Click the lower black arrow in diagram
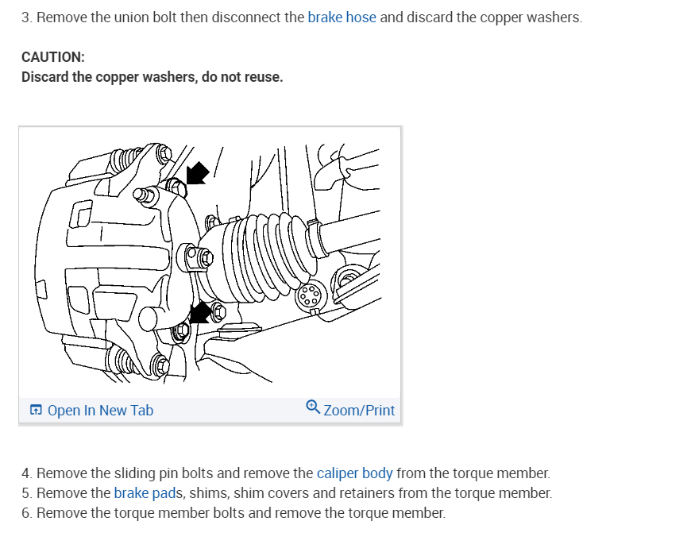Viewport: 691px width, 552px height. click(200, 312)
